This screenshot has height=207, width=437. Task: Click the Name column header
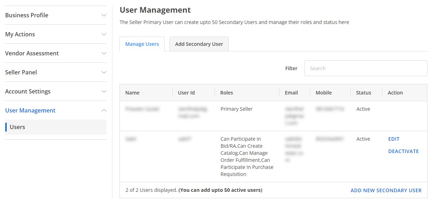[x=132, y=92]
